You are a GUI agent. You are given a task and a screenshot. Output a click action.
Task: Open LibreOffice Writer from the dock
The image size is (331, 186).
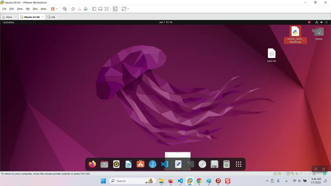(x=129, y=164)
